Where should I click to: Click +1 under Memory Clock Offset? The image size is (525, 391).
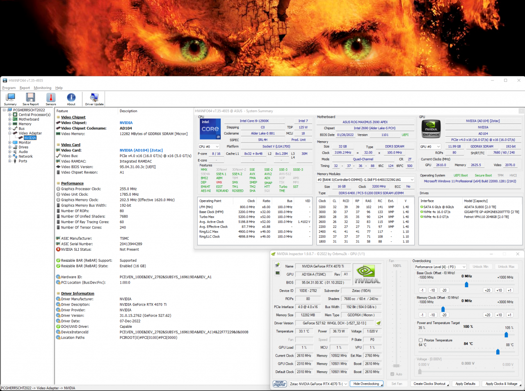509,315
